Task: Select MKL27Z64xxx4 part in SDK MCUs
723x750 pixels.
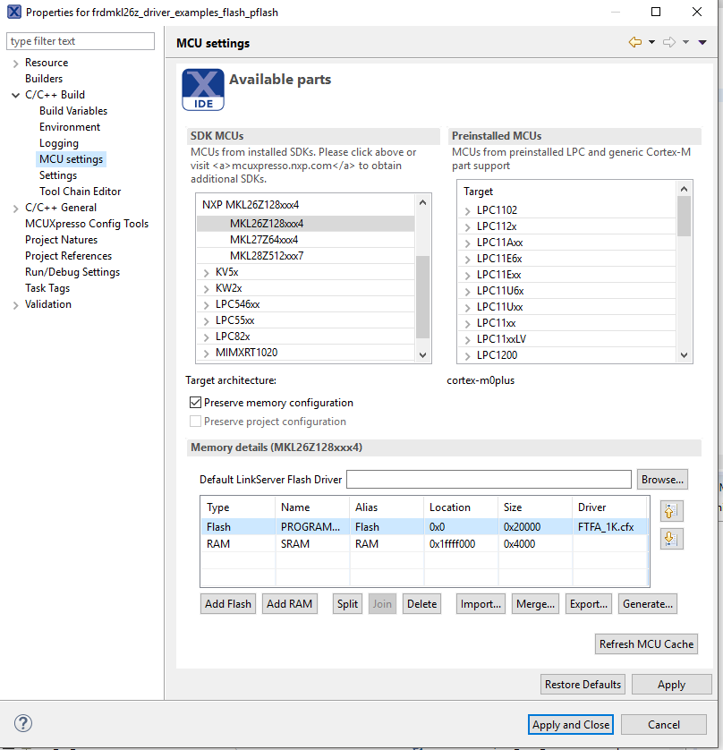Action: [305, 240]
